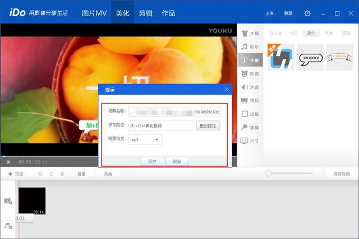Open the 声音 sound panel
The width and height of the screenshot is (359, 239).
250,87
